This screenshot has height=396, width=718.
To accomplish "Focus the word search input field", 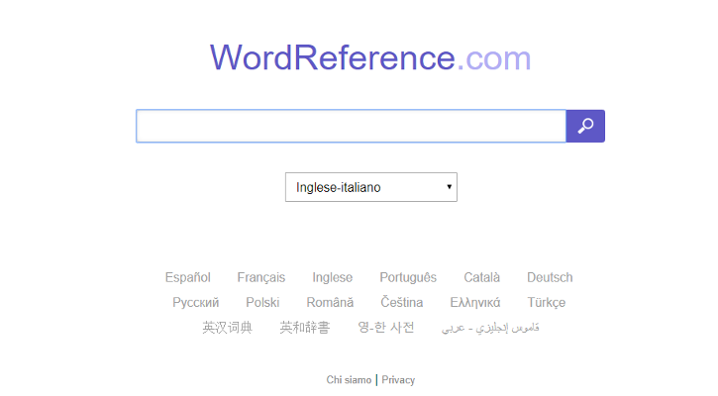I will point(352,126).
